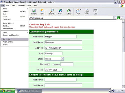Open the Favorites menu
The image size is (125, 93).
tap(21, 6)
